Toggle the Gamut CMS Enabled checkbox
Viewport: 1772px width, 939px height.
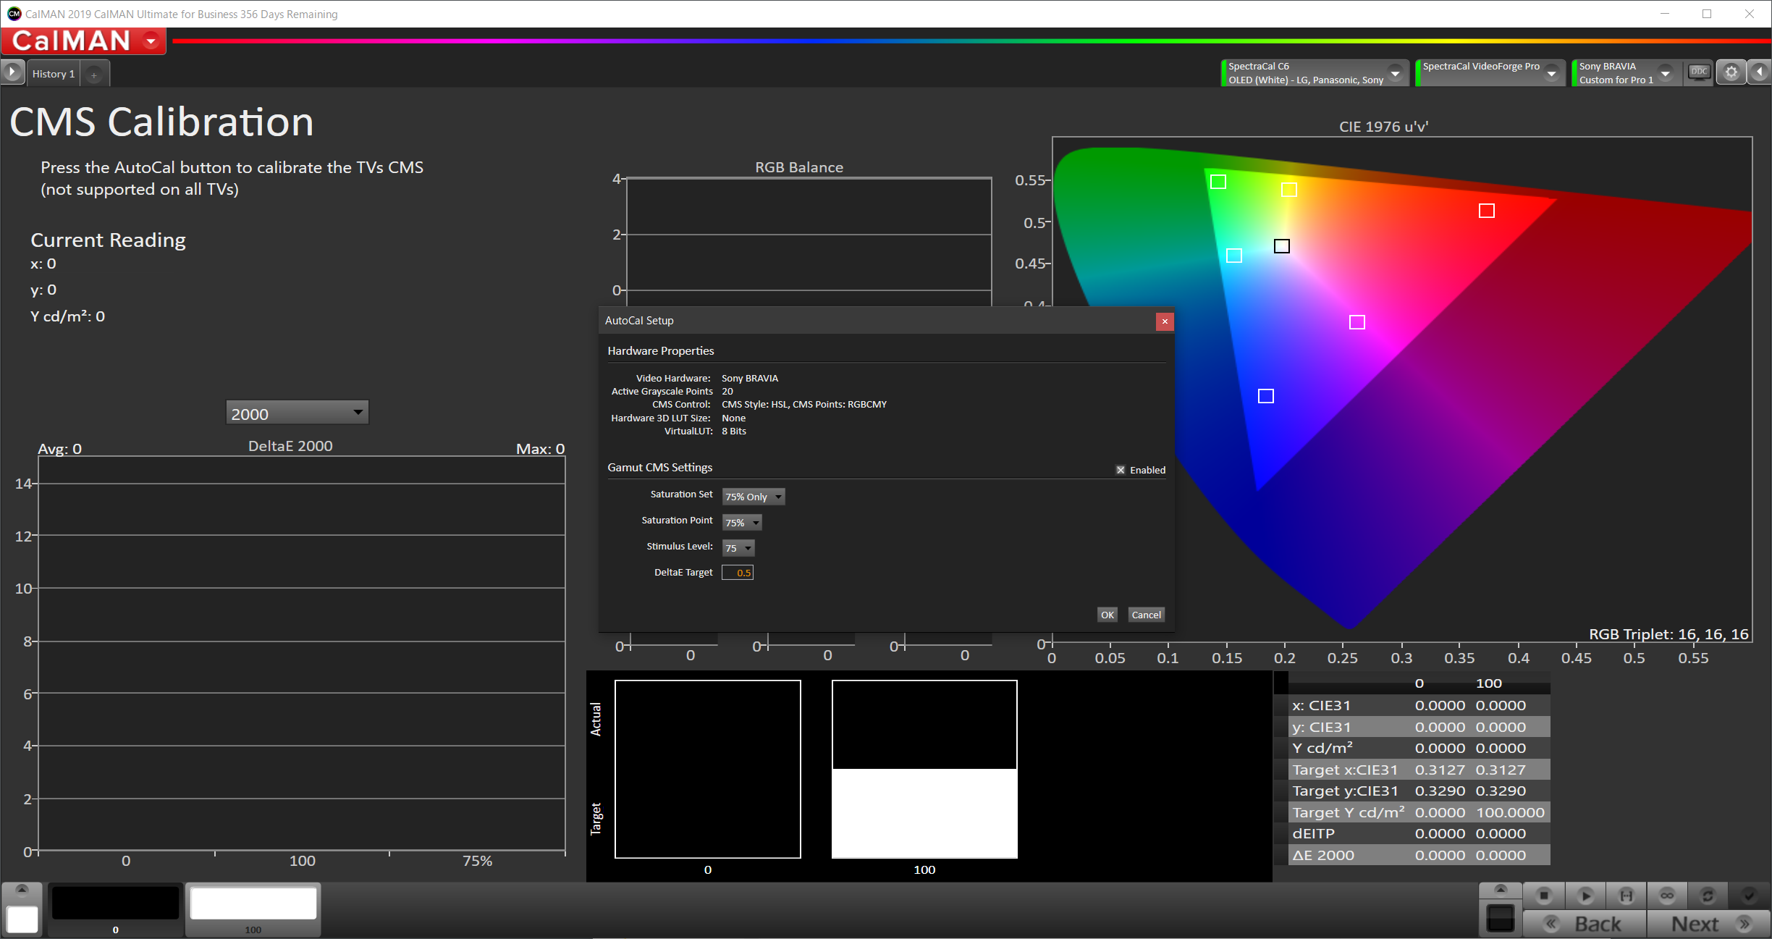pos(1121,470)
